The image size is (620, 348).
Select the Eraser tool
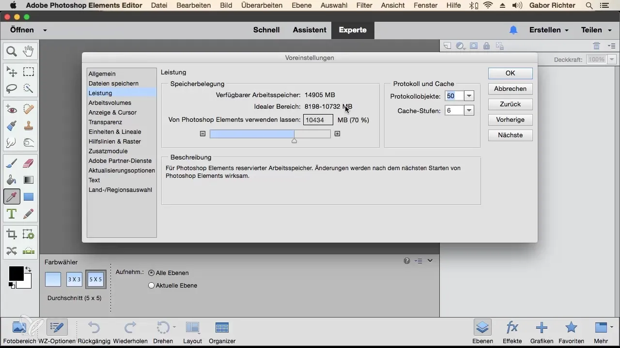tap(29, 164)
